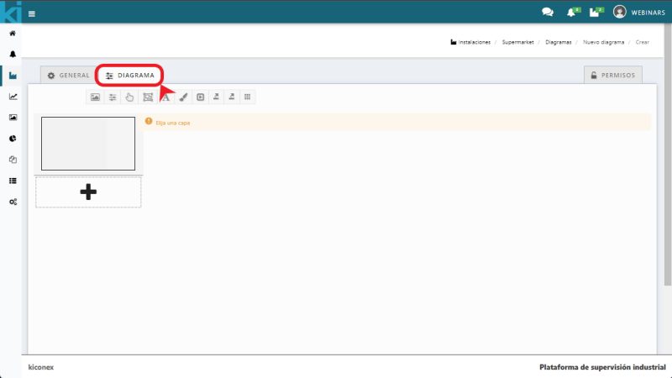
Task: Click the grid icon in diagram toolbar
Action: pos(247,97)
